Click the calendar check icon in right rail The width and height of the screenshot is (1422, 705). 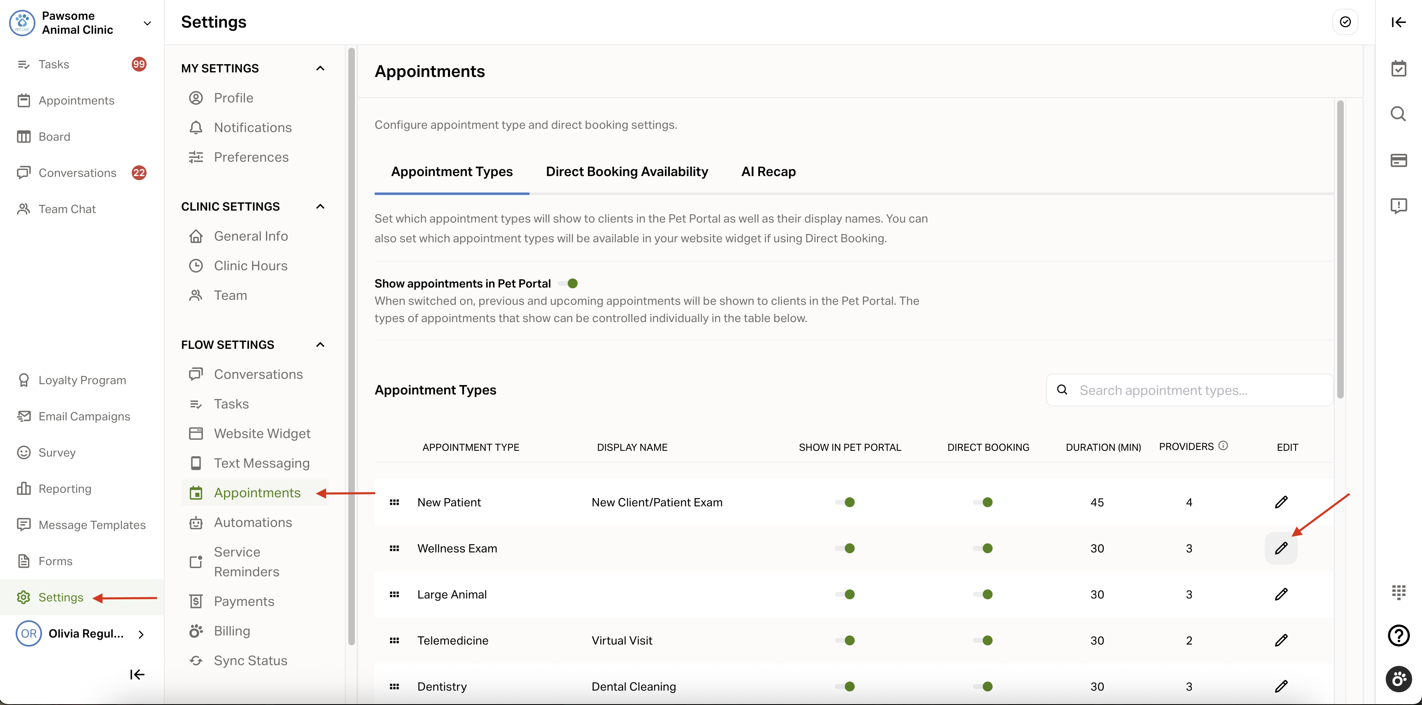[1398, 69]
